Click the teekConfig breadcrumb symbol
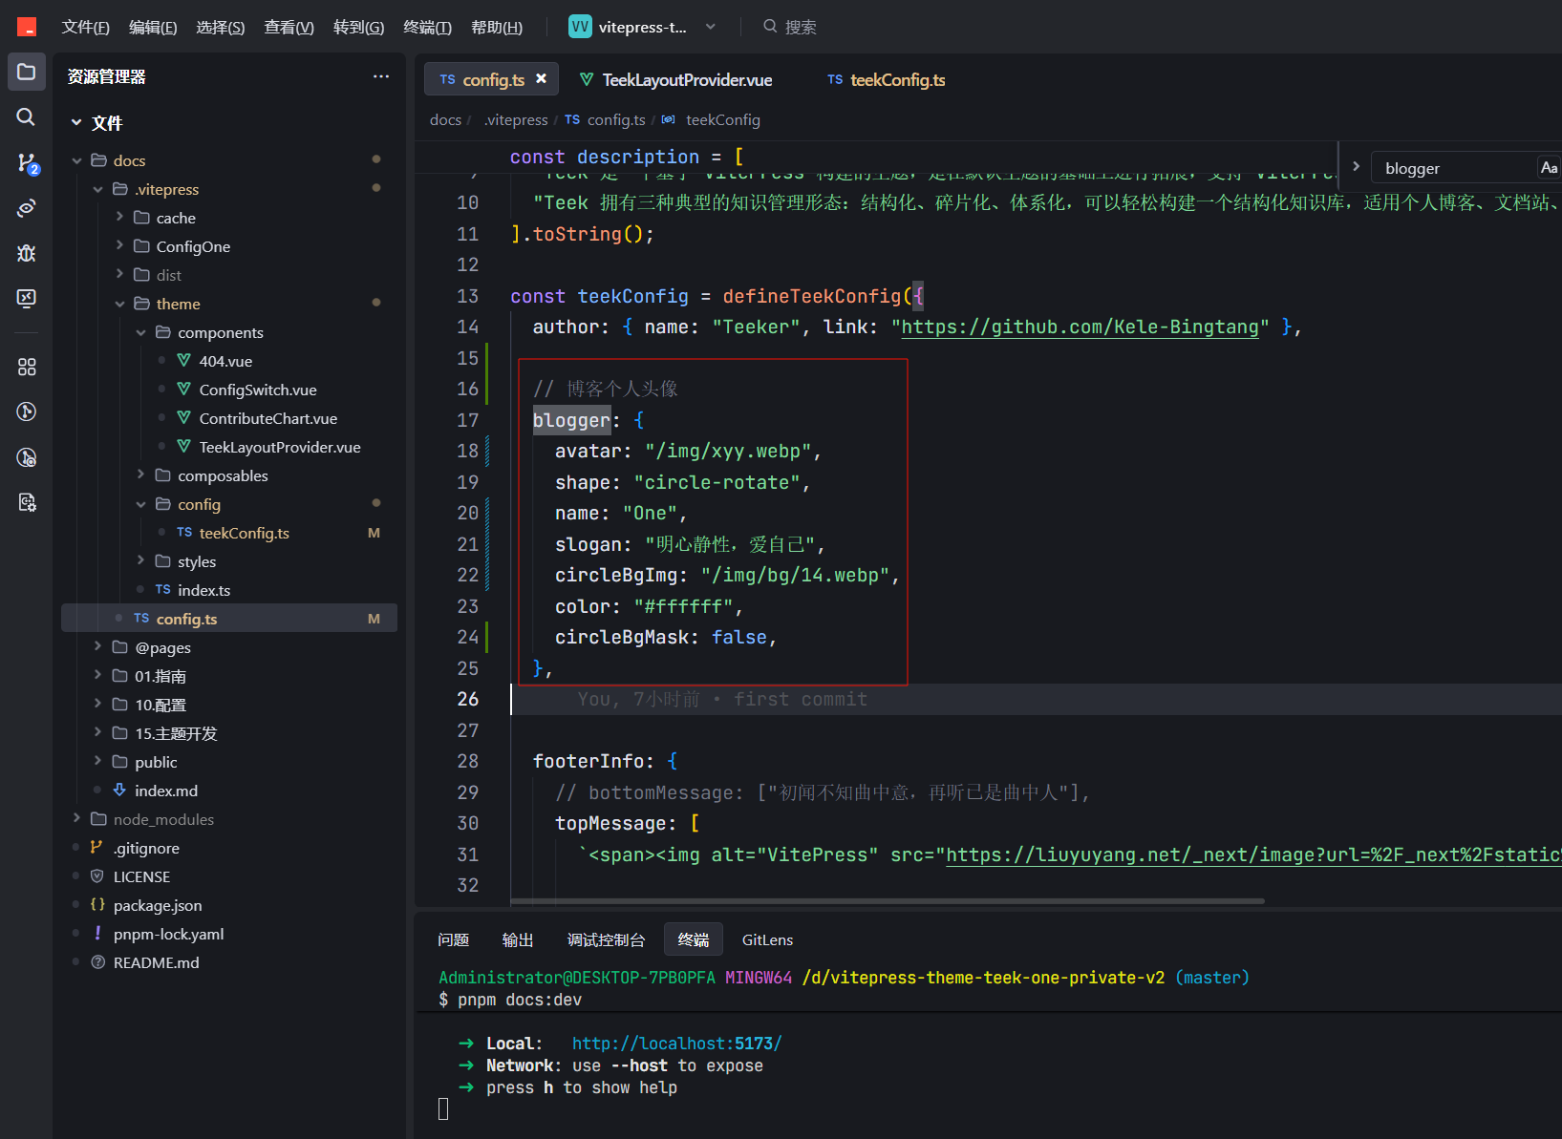The height and width of the screenshot is (1139, 1562). pos(722,120)
